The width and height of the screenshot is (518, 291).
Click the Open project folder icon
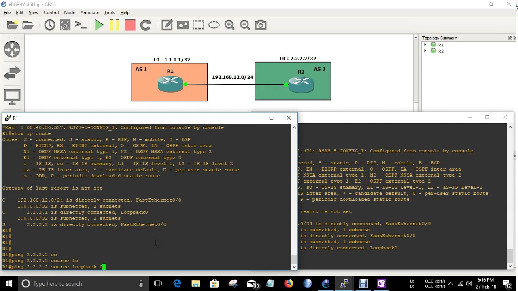coord(28,25)
